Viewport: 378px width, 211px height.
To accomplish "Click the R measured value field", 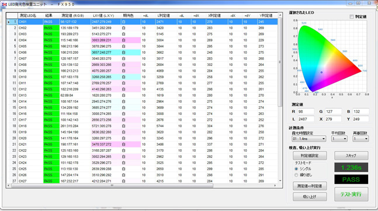I will point(306,112).
